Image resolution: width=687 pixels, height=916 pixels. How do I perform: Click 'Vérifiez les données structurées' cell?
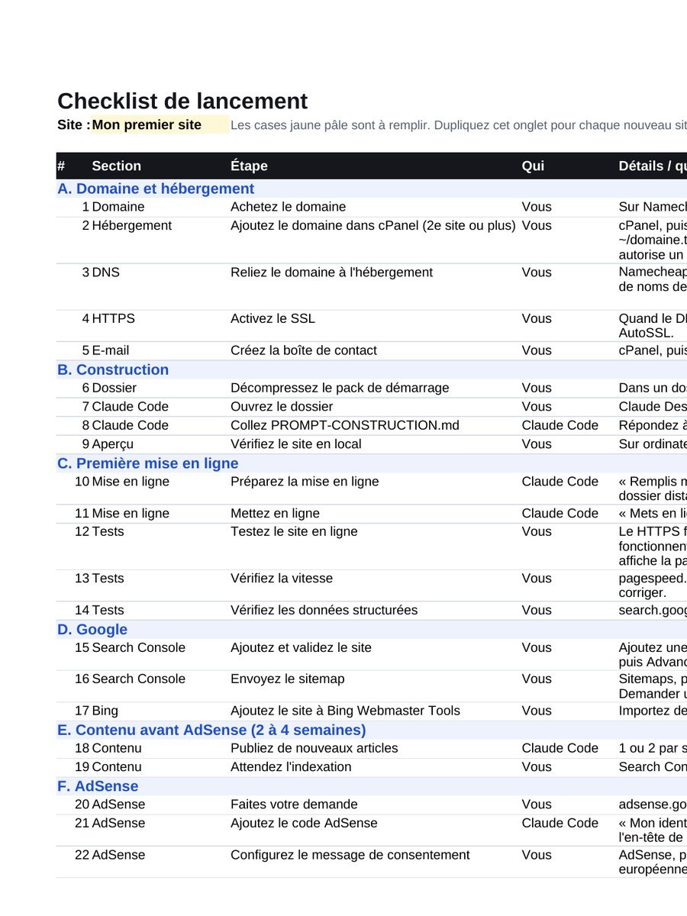pos(324,610)
